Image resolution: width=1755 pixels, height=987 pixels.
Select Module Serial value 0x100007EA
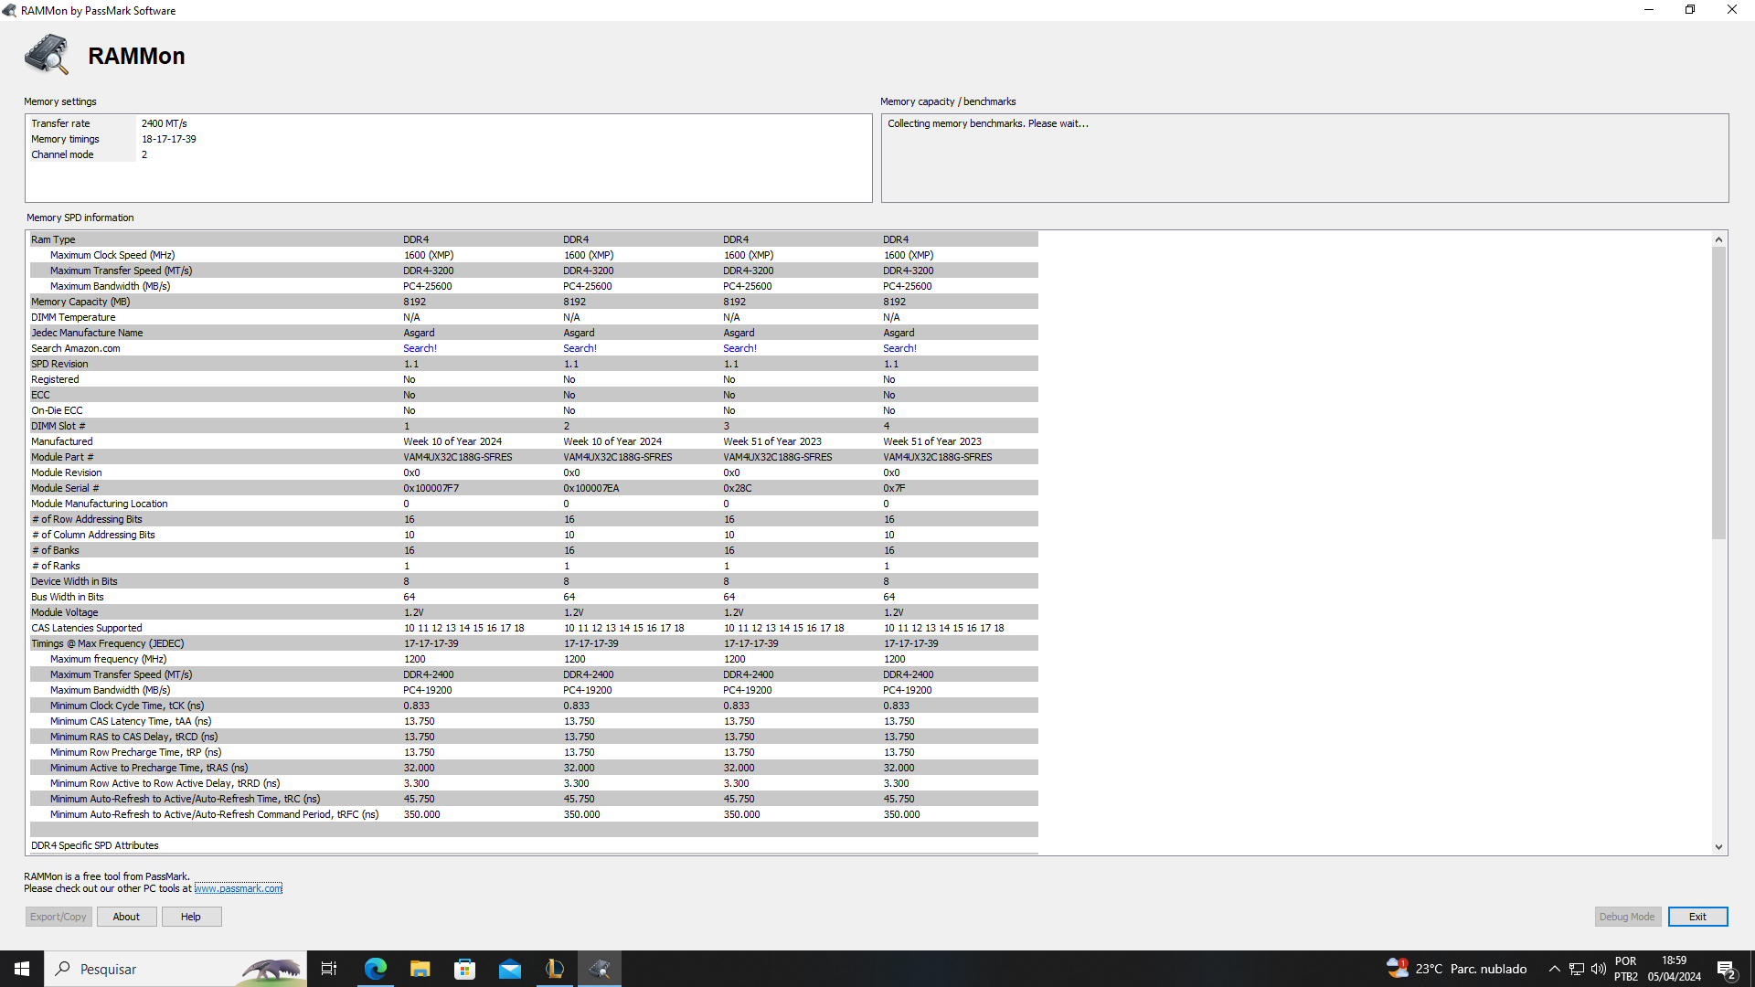point(590,488)
